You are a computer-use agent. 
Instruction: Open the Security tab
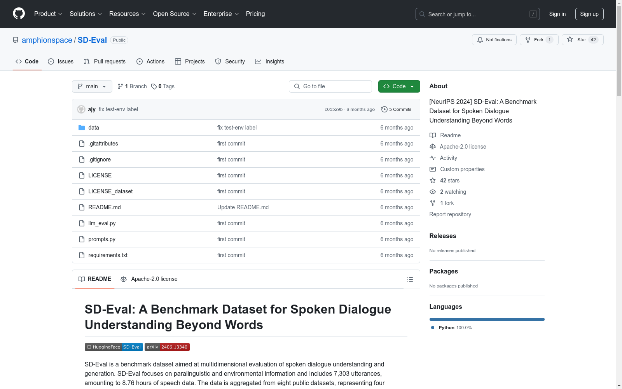click(230, 61)
